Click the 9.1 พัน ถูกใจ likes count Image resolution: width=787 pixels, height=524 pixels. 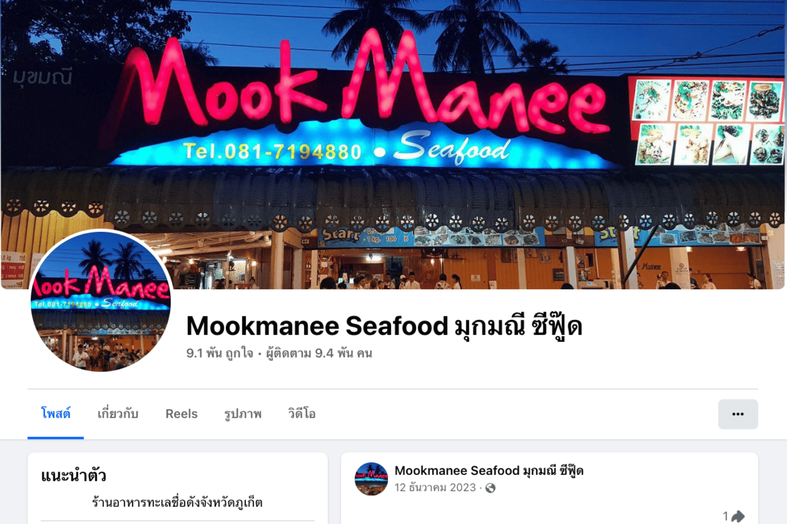pyautogui.click(x=220, y=353)
